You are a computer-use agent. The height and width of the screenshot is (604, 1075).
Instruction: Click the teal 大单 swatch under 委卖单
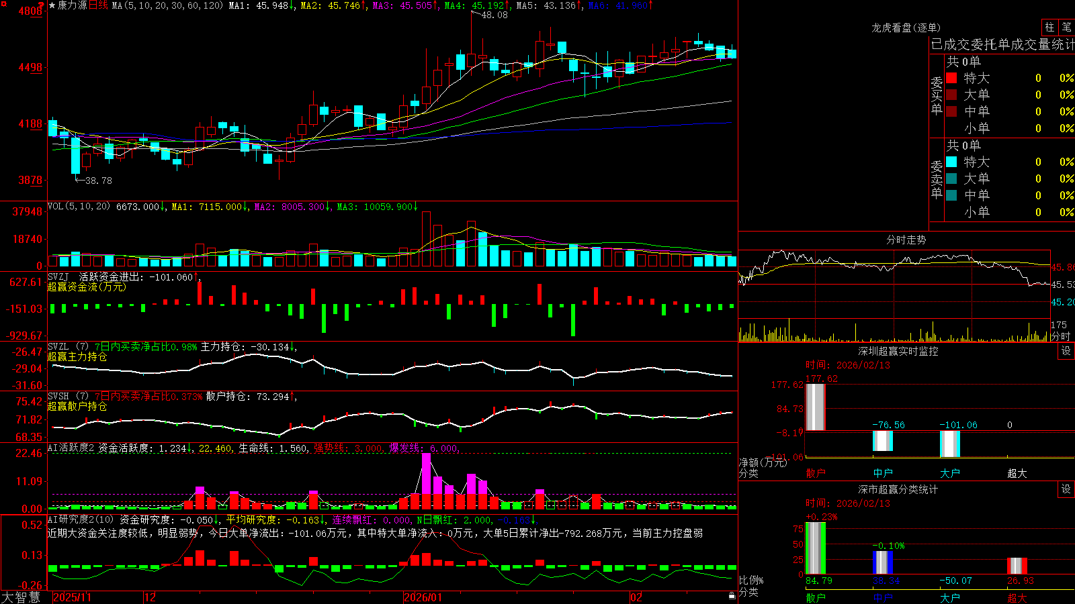951,179
